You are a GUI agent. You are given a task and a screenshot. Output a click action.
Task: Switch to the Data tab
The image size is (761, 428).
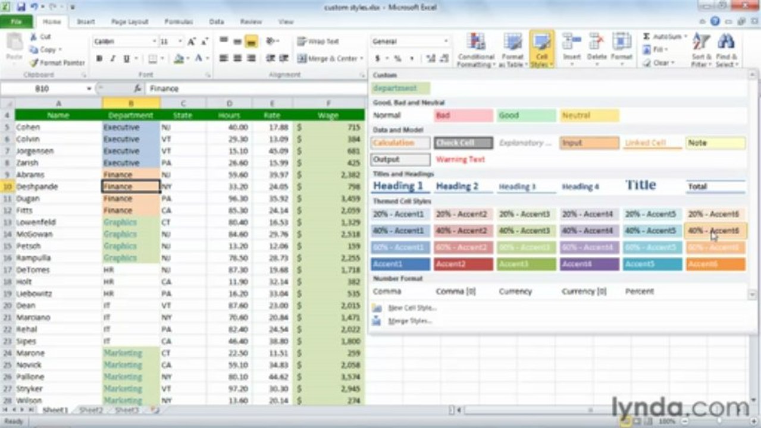pyautogui.click(x=217, y=21)
